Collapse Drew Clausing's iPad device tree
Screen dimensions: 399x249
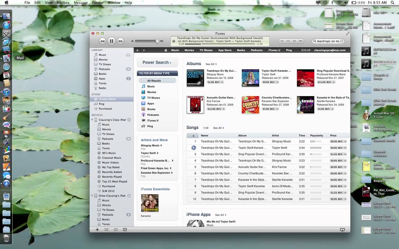click(x=92, y=196)
